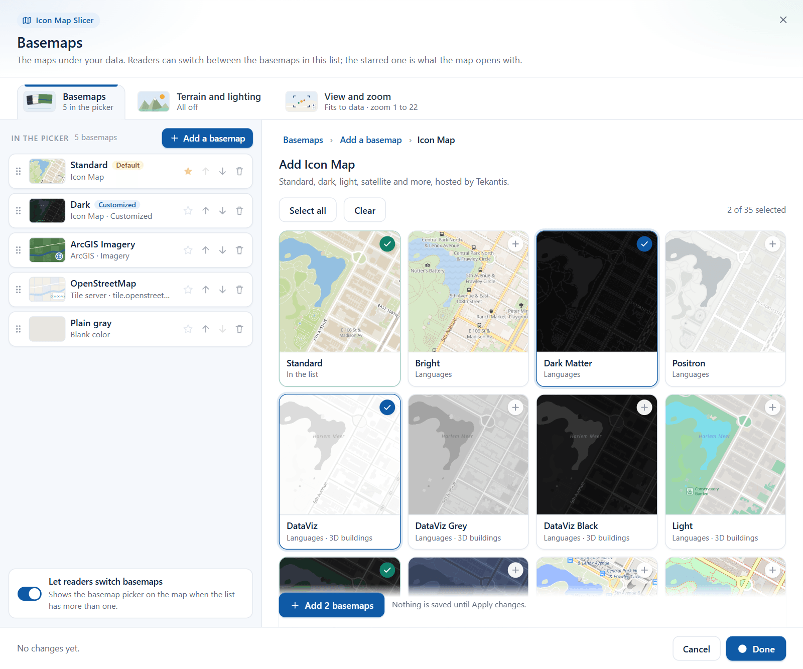Move the Standard basemap down
The height and width of the screenshot is (669, 803).
[222, 171]
